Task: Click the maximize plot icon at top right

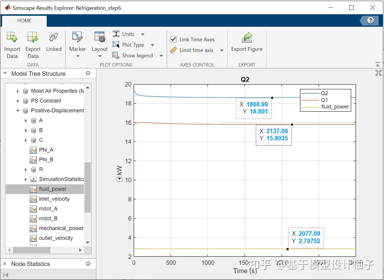Action: point(378,73)
